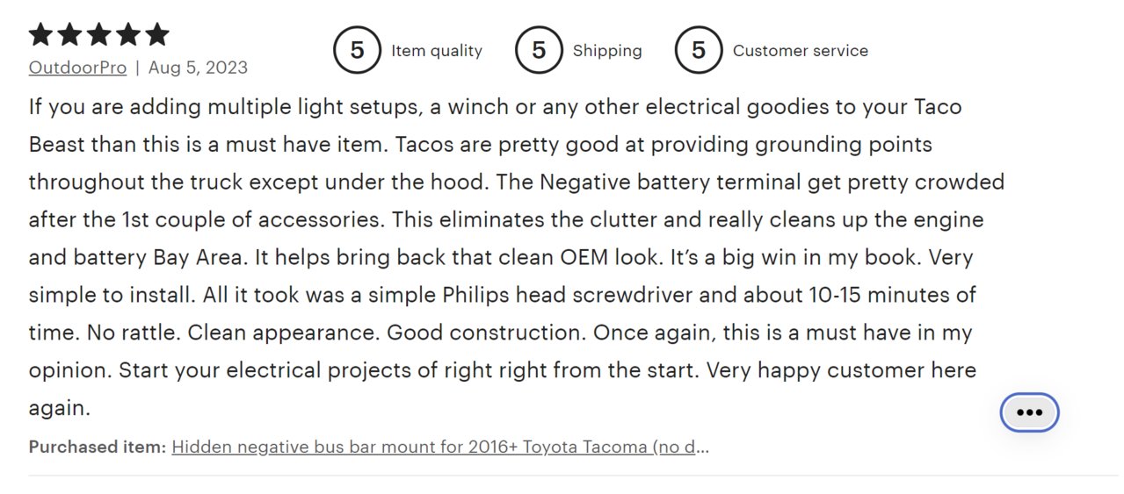
Task: Click the third star in the rating
Action: point(98,35)
